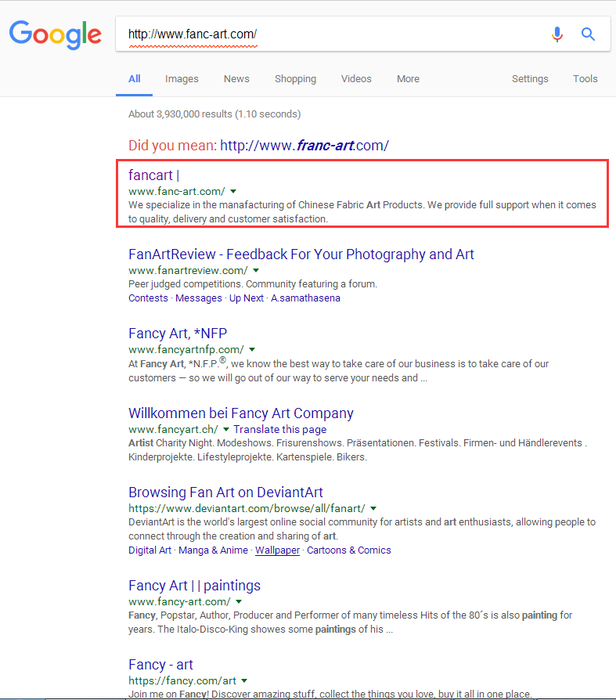This screenshot has width=616, height=700.
Task: Click green URL text https://fancy.com/art
Action: click(x=182, y=680)
